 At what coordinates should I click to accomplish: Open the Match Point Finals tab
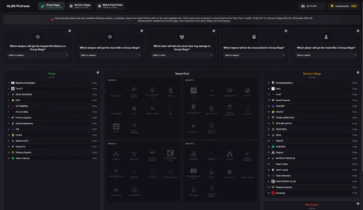[x=110, y=6]
